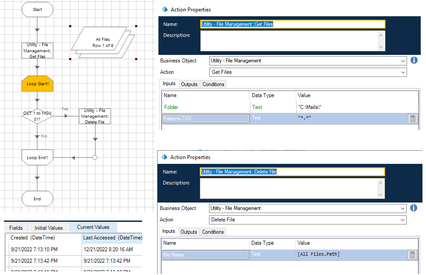Switch to the Initial Values tab
Screen dimensions: 426x275
tap(49, 228)
